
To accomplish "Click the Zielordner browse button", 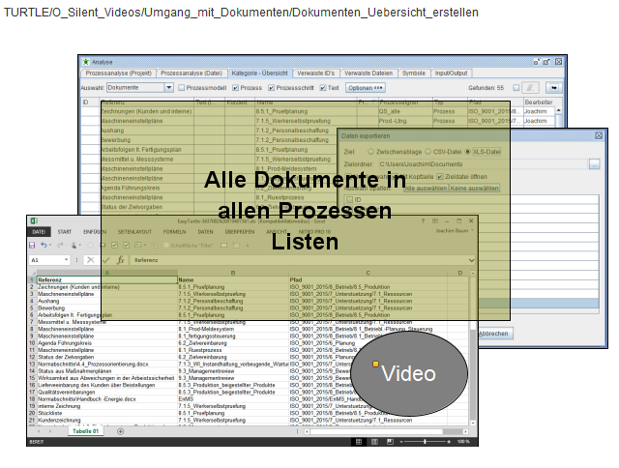I will [594, 164].
